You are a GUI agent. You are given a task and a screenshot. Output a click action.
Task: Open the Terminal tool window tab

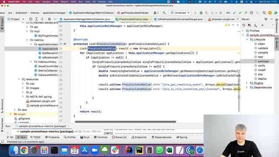point(101,137)
